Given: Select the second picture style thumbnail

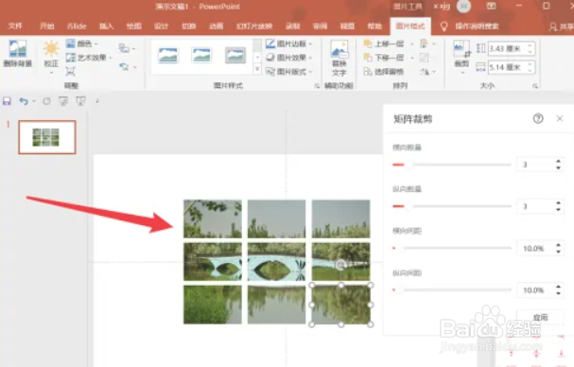Looking at the screenshot, I should (201, 56).
